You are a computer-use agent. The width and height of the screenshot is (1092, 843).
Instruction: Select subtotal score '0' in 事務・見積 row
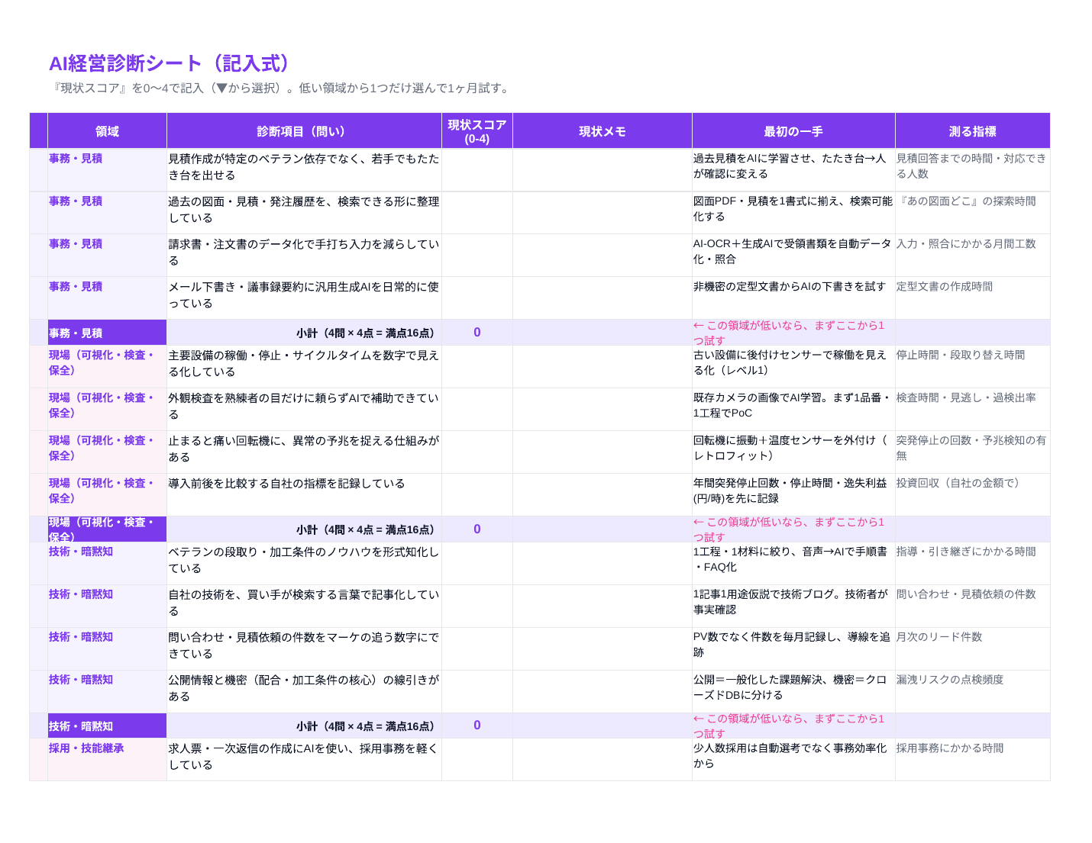point(477,333)
